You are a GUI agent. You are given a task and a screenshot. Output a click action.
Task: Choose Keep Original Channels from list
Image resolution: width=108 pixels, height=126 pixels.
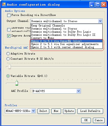(x=66, y=25)
